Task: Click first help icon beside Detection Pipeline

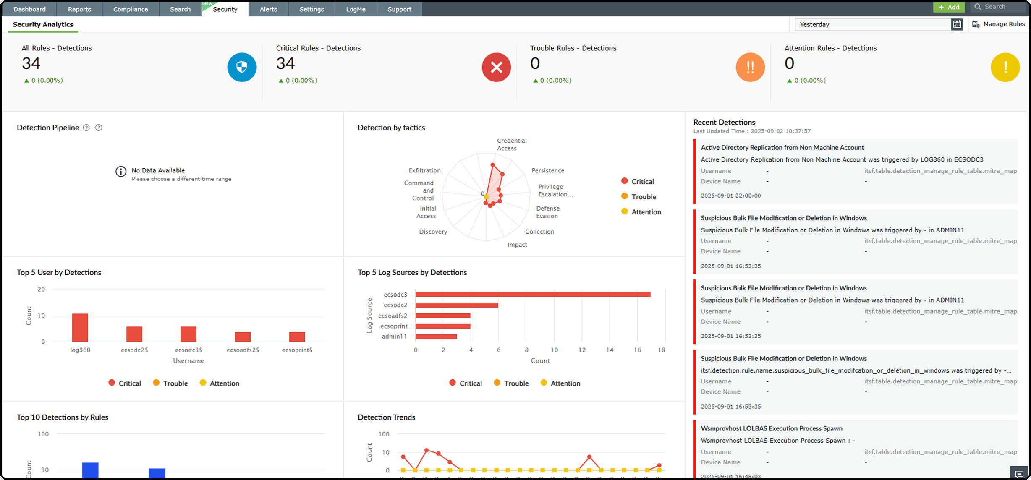Action: tap(86, 128)
